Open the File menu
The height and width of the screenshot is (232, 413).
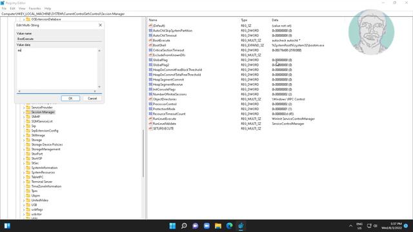point(4,8)
